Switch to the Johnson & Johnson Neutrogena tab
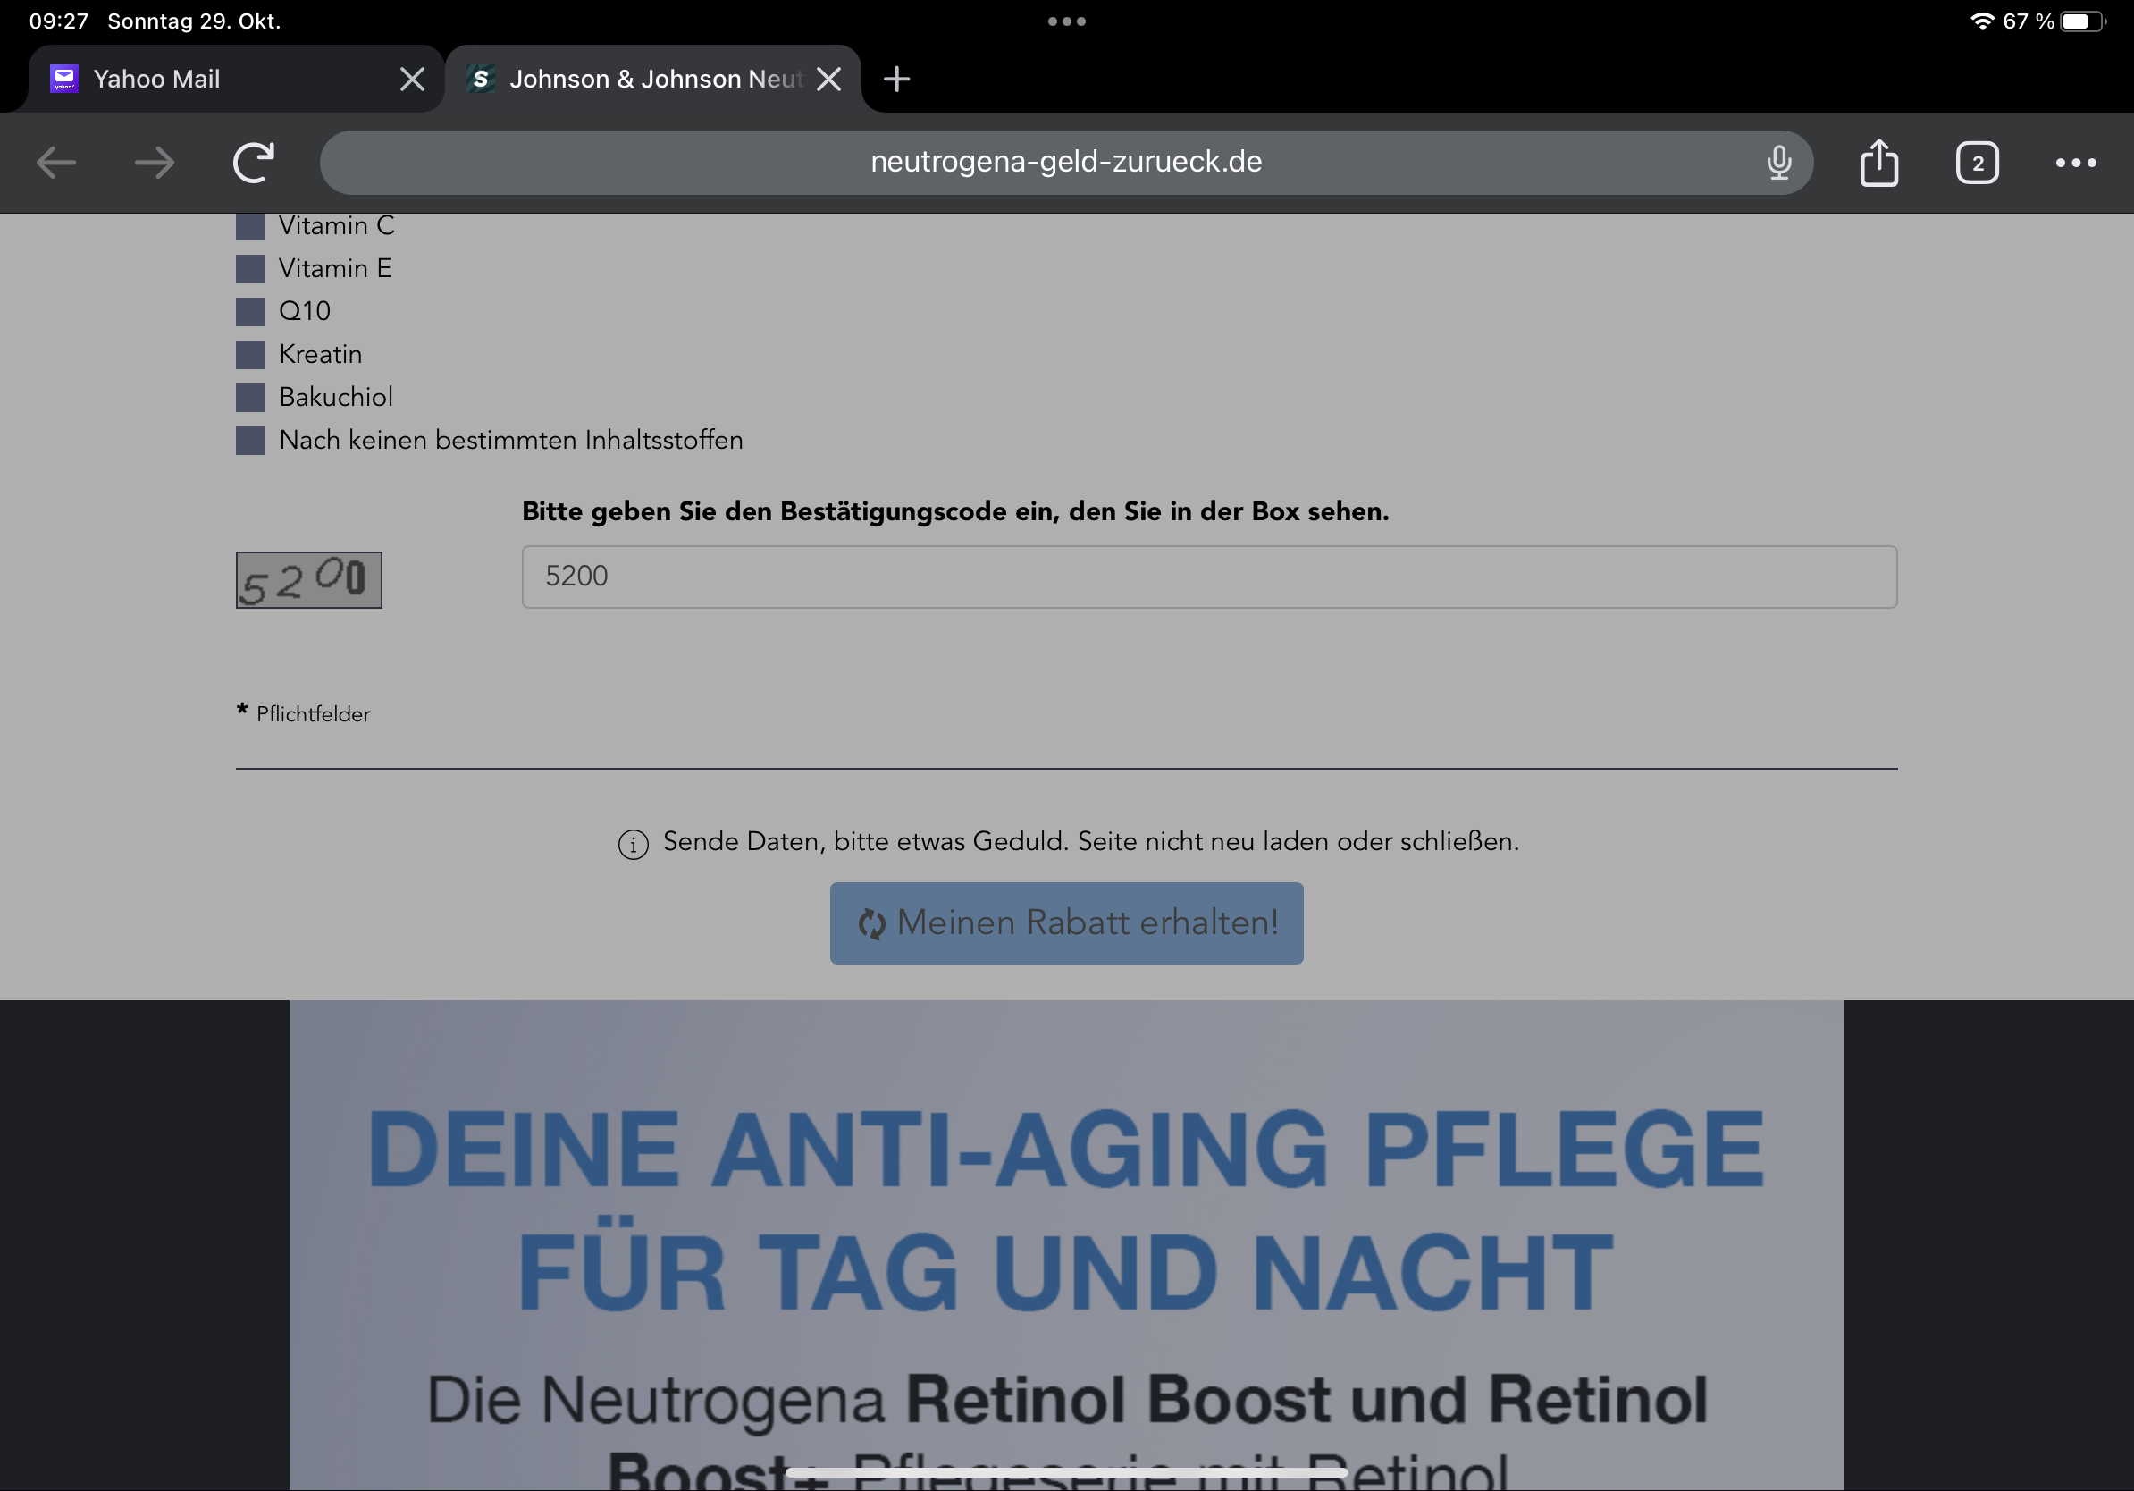 653,79
